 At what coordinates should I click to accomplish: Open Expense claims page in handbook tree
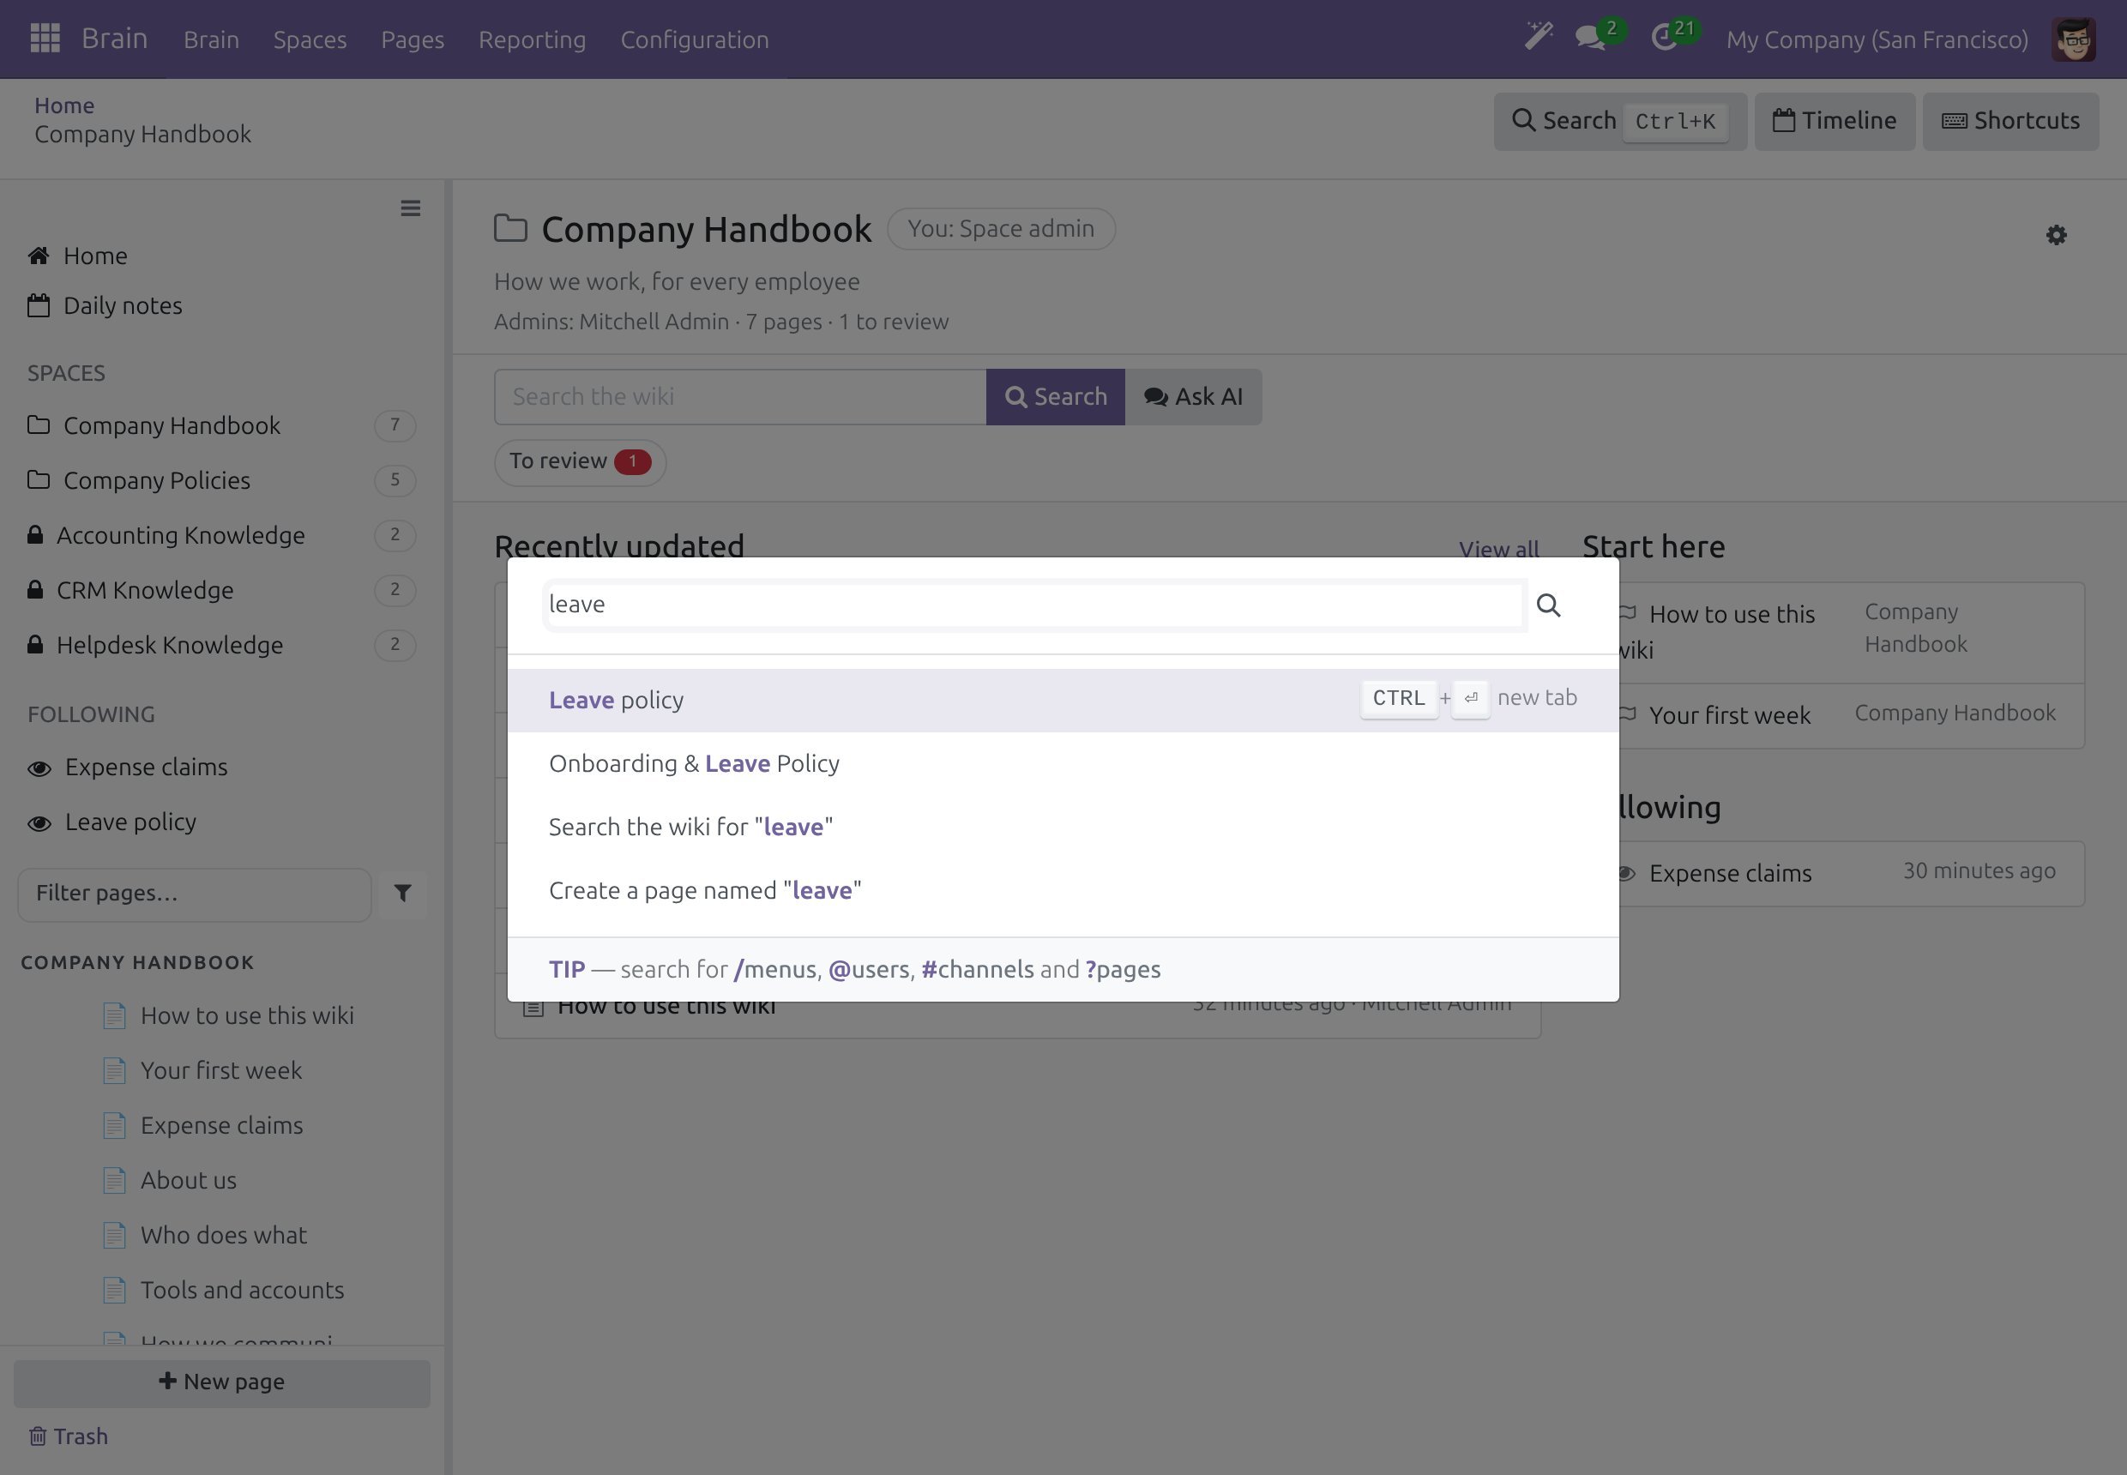pyautogui.click(x=222, y=1125)
